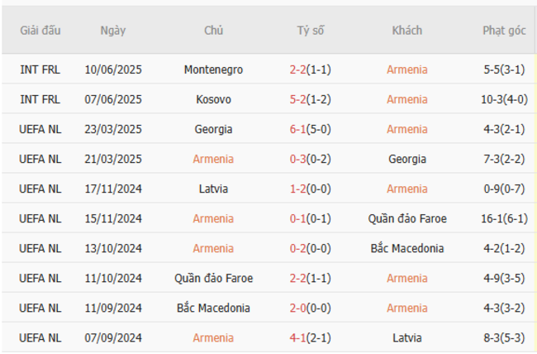537x354 pixels.
Task: Open the Kosovo team link
Action: point(213,99)
